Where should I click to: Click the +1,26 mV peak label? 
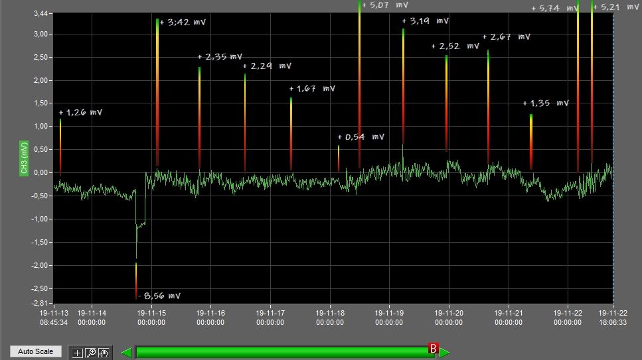[80, 113]
